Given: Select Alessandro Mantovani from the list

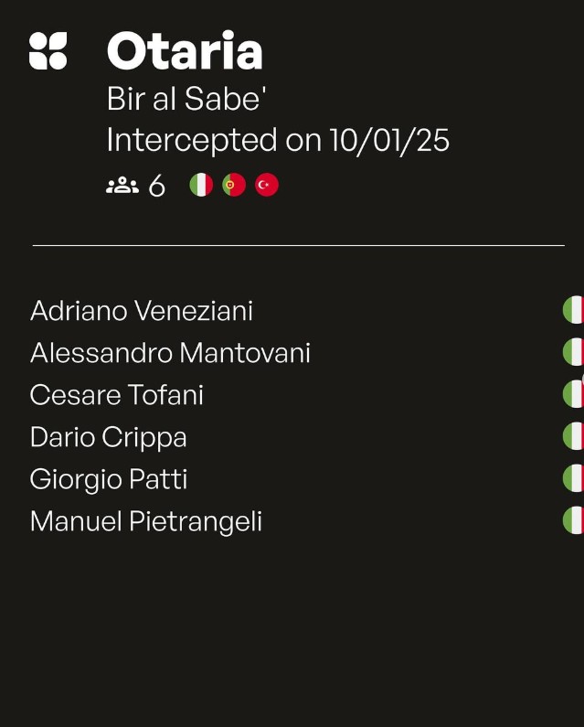Looking at the screenshot, I should pyautogui.click(x=170, y=353).
